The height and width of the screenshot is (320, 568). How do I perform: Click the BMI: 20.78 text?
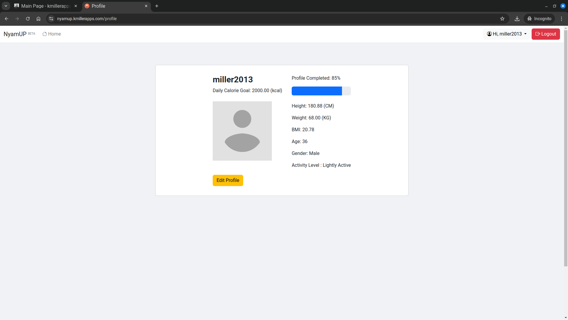coord(303,130)
